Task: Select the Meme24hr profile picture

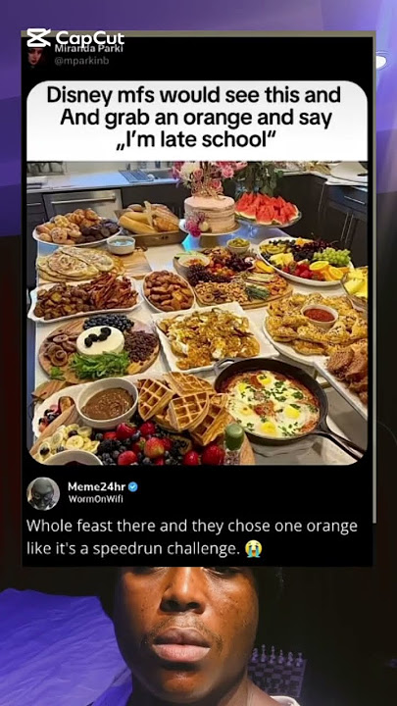Action: click(43, 493)
